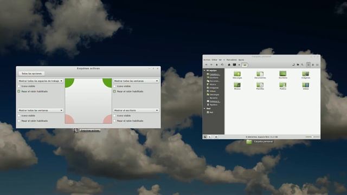Viewport: 347px width, 195px height.
Task: Uncheck Pasar el ratón habilitado for top-left corner
Action: [19, 92]
